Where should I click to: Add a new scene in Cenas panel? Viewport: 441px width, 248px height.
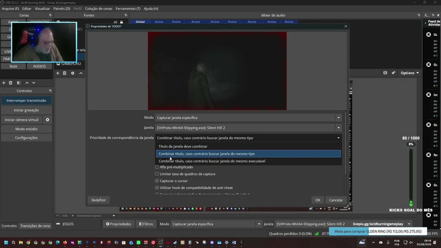tap(4, 83)
